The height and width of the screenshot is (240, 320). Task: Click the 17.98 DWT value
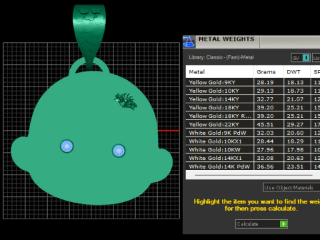(x=295, y=150)
